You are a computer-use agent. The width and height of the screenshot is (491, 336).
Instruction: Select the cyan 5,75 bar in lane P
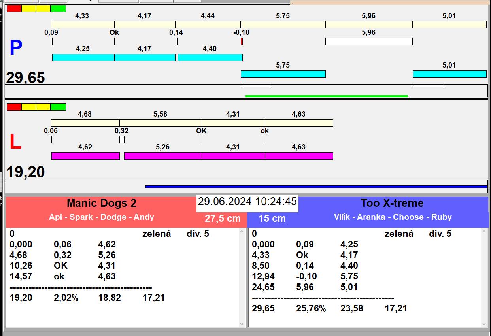283,74
